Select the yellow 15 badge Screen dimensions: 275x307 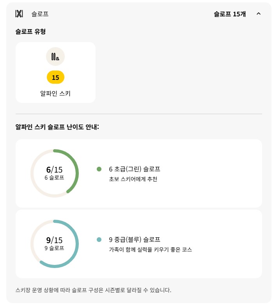click(55, 78)
